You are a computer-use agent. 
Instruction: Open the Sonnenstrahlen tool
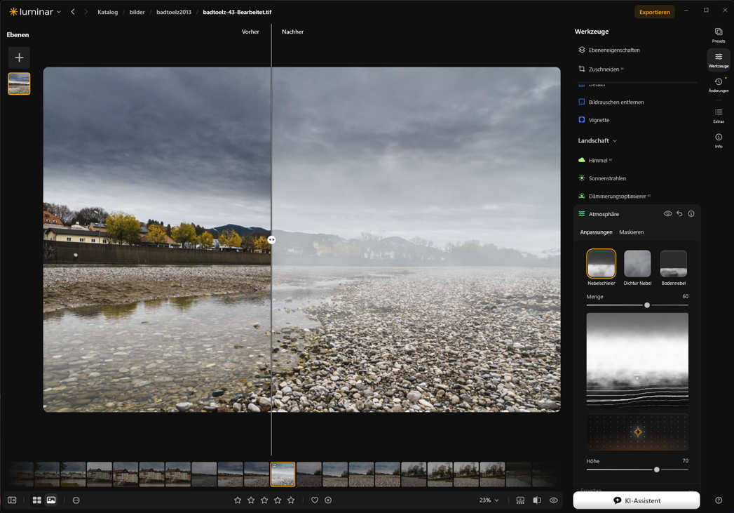pyautogui.click(x=602, y=178)
